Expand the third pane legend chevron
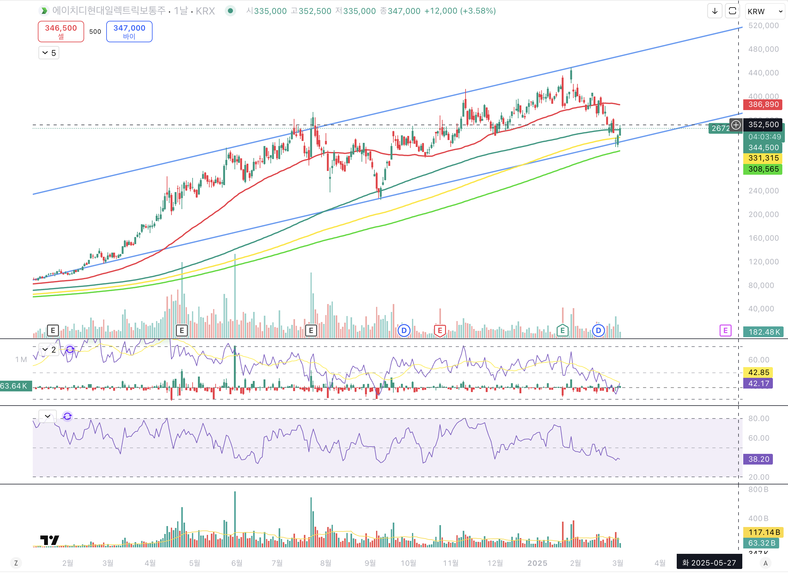Viewport: 788px width, 574px height. [x=47, y=416]
